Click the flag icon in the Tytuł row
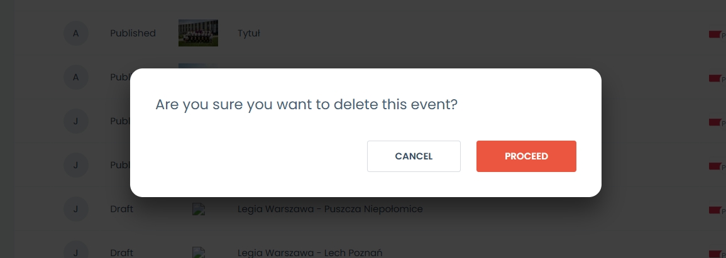Screen dimensions: 726x258 tap(714, 34)
